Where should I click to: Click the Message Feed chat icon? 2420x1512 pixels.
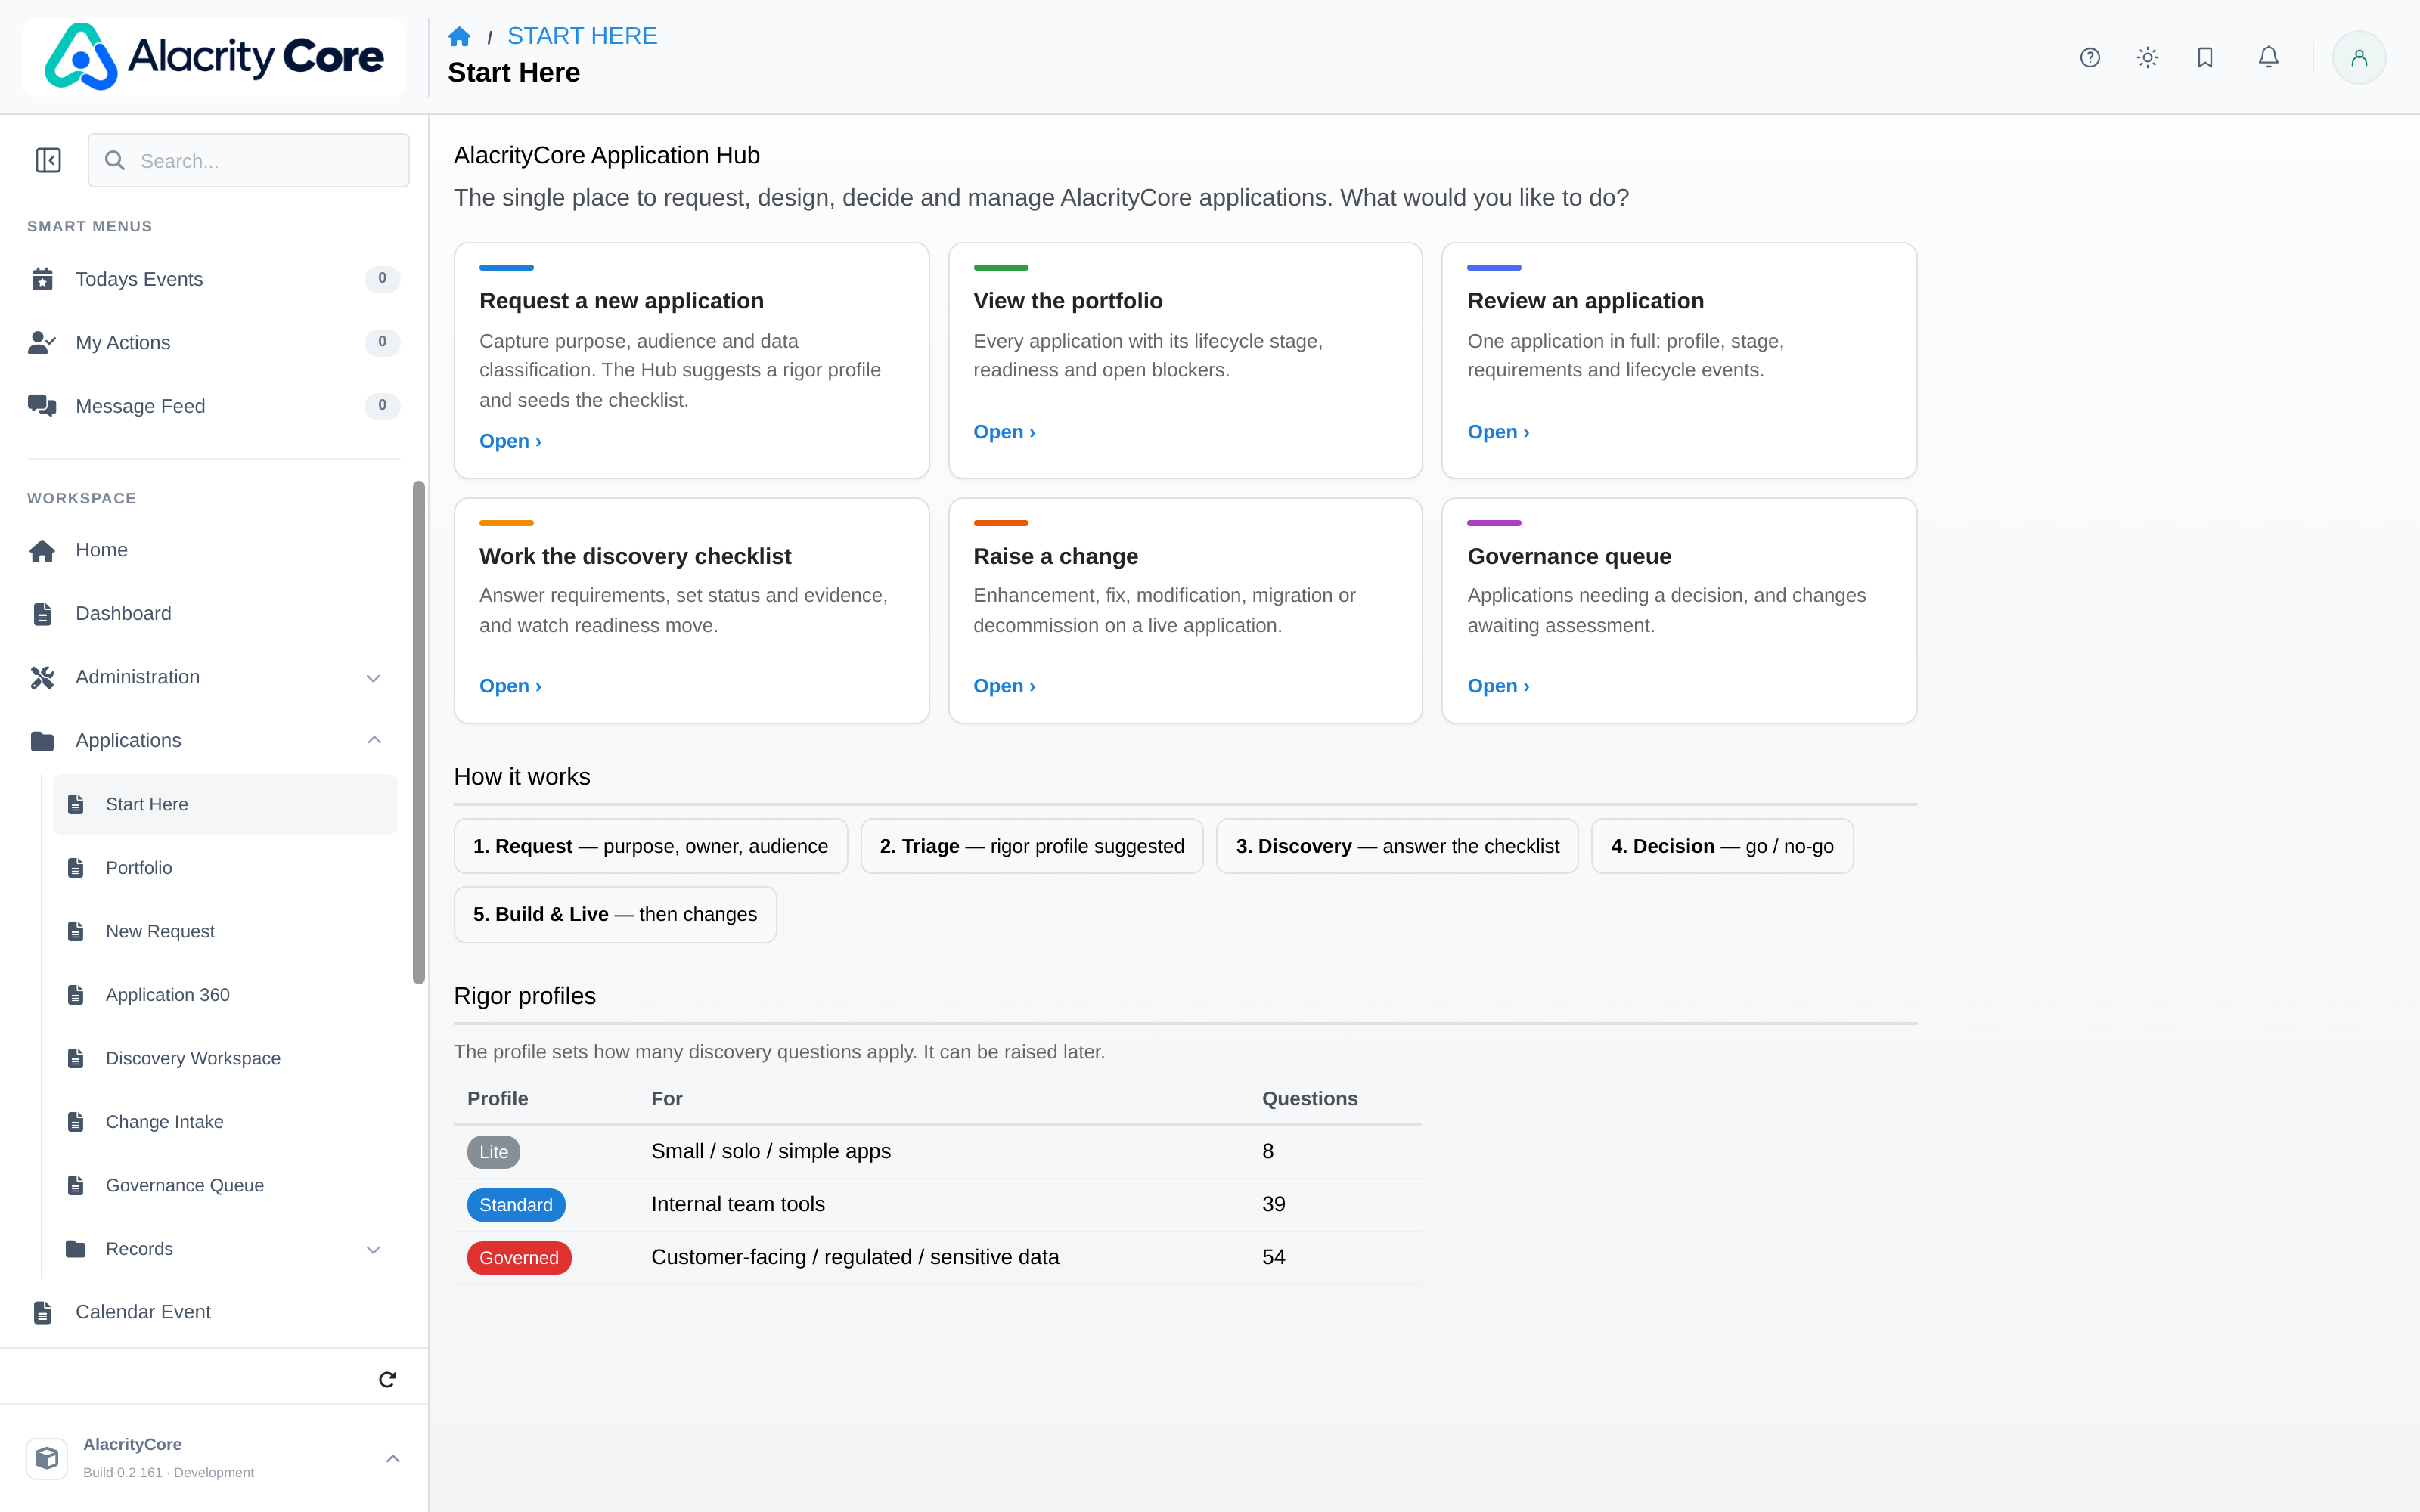42,406
